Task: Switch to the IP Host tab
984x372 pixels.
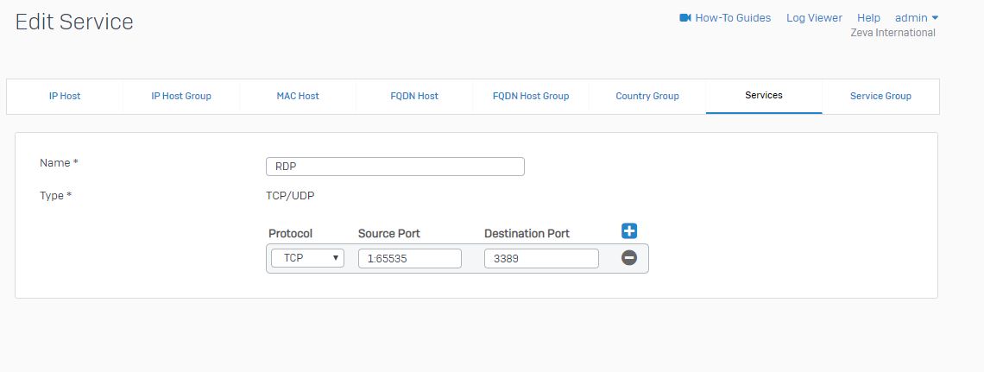Action: click(x=65, y=96)
